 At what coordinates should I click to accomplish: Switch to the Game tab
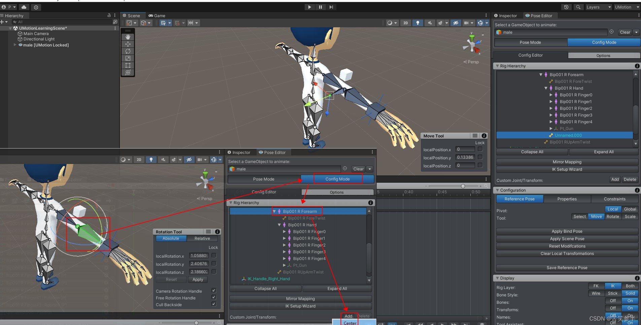pyautogui.click(x=157, y=15)
